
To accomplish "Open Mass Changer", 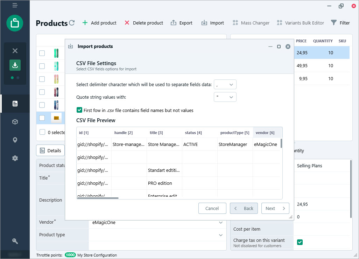I will point(251,23).
